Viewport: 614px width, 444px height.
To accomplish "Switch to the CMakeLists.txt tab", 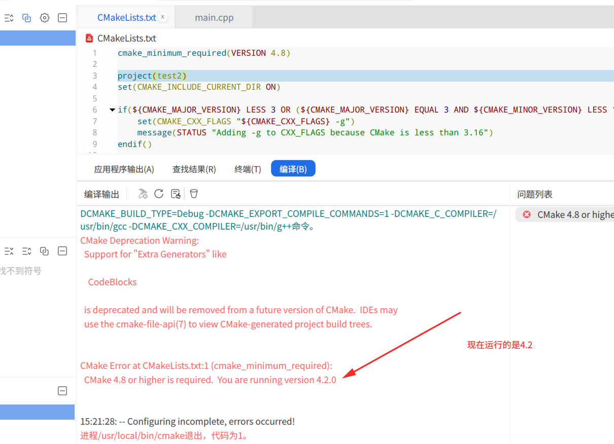I will point(126,17).
